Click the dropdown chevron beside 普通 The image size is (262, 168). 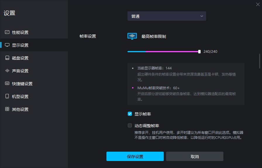pyautogui.click(x=201, y=16)
